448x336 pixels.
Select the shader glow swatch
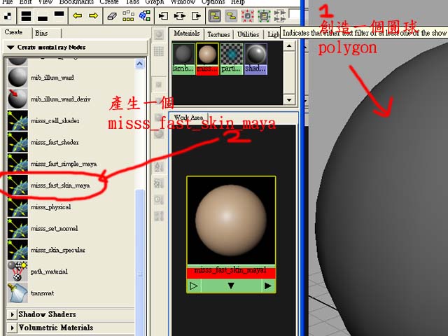pos(255,59)
